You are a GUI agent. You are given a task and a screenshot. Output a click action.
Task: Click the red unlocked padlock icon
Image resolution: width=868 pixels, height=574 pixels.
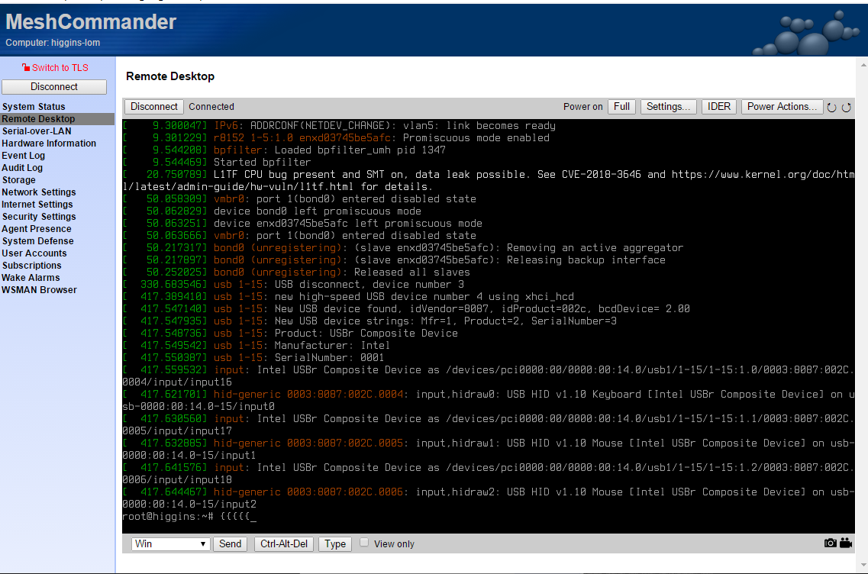point(25,67)
